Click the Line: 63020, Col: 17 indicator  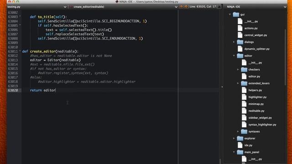(203, 7)
